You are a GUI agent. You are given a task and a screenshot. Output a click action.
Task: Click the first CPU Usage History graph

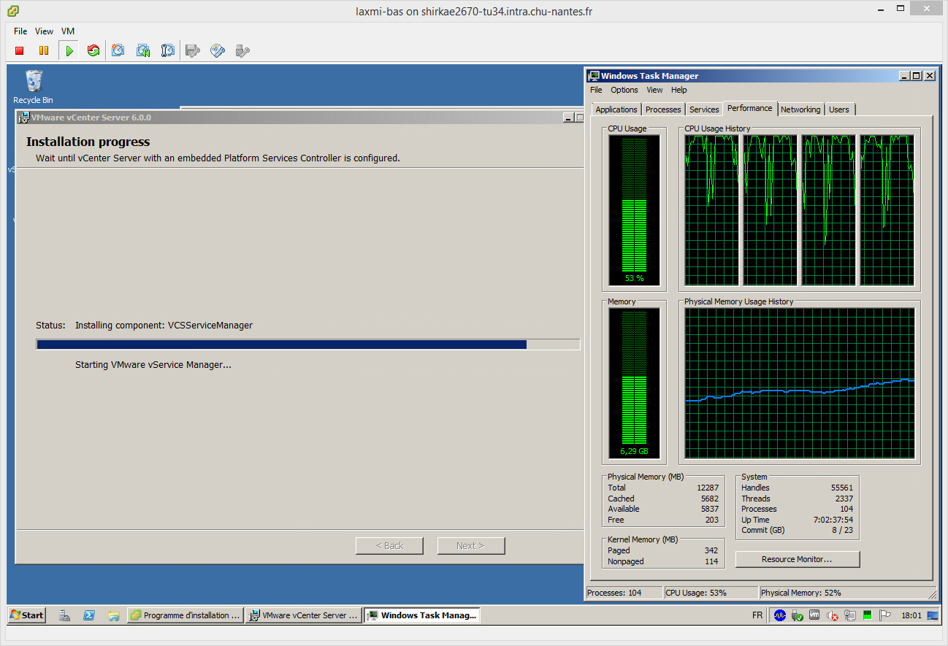click(711, 210)
